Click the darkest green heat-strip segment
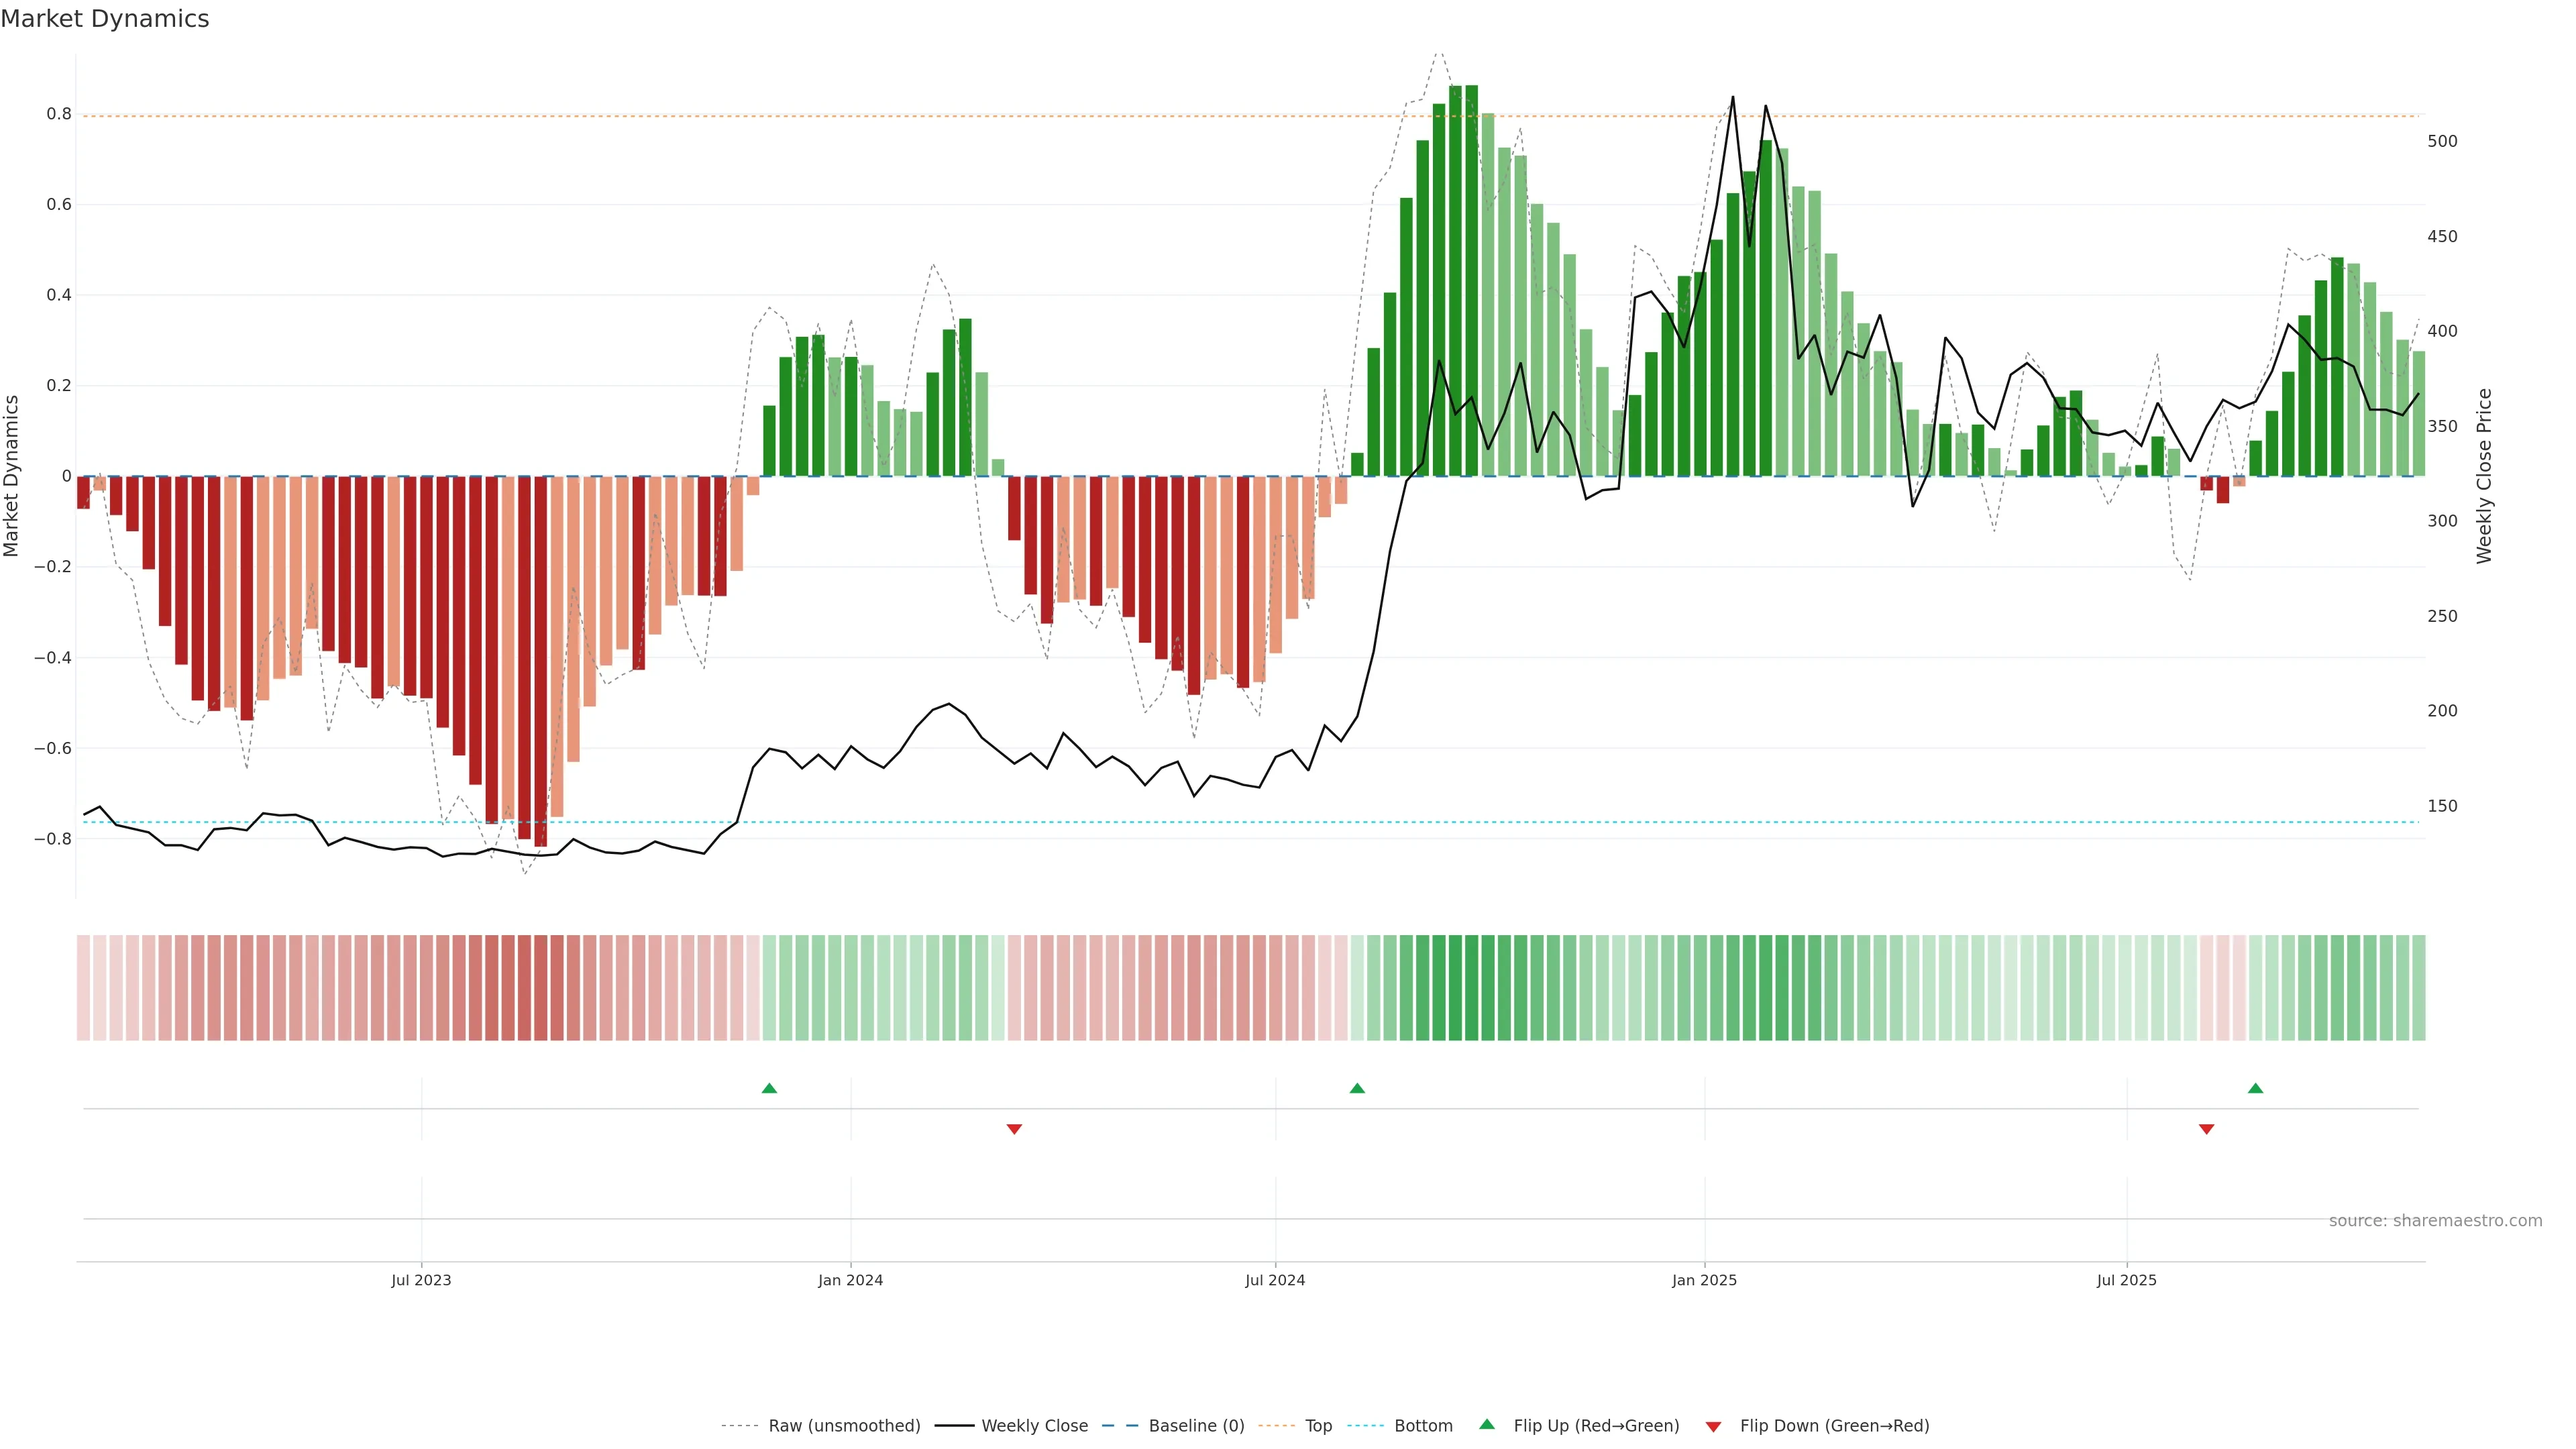 tap(1471, 988)
